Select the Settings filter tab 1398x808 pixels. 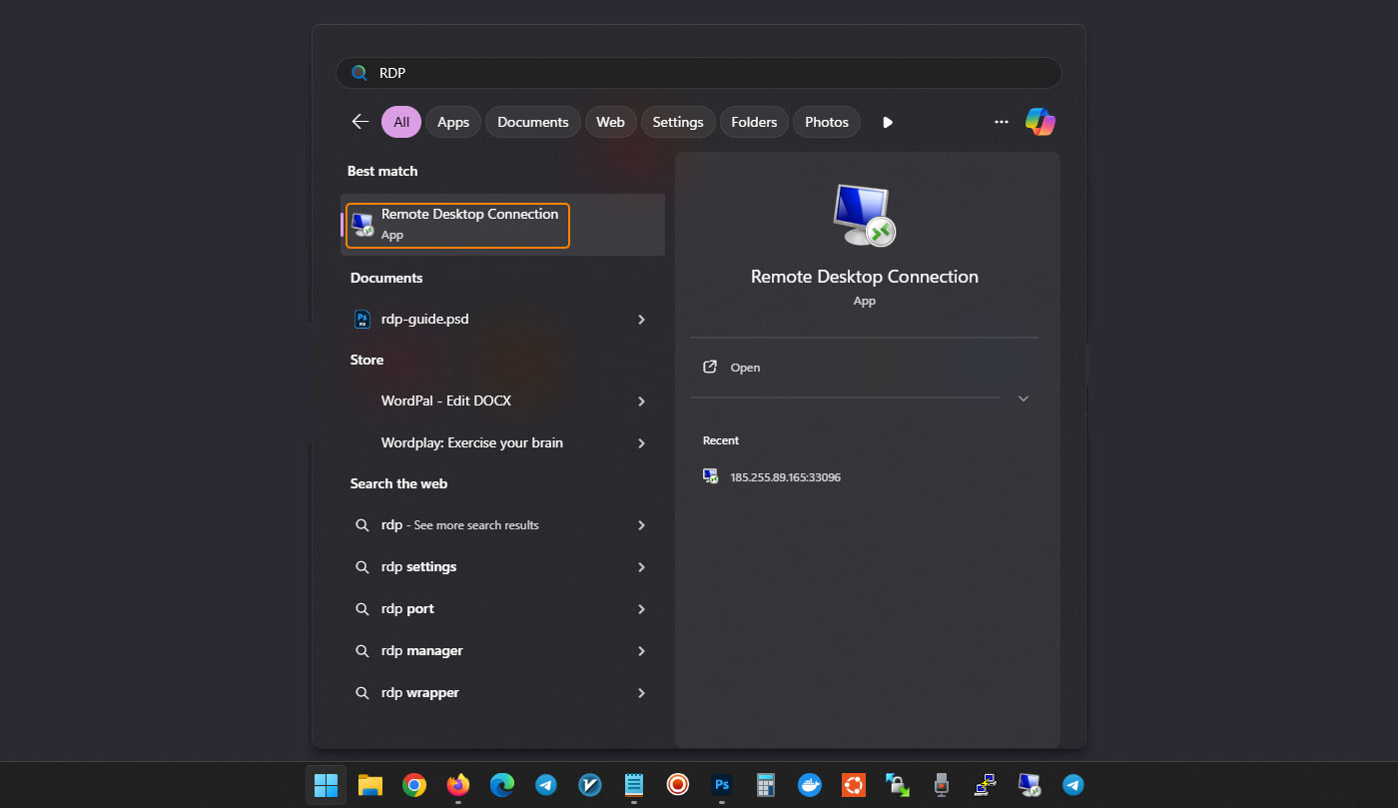point(678,122)
